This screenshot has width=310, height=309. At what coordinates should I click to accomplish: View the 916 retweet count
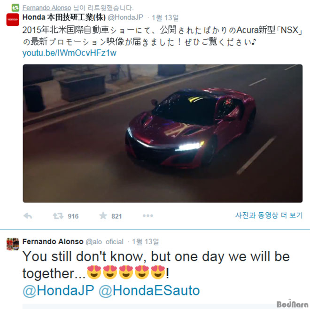click(x=73, y=216)
